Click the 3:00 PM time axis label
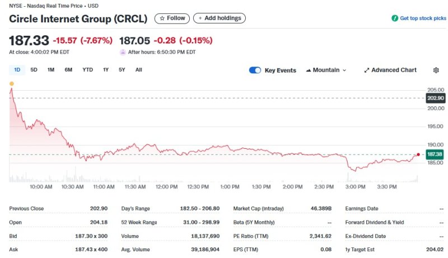 355,187
